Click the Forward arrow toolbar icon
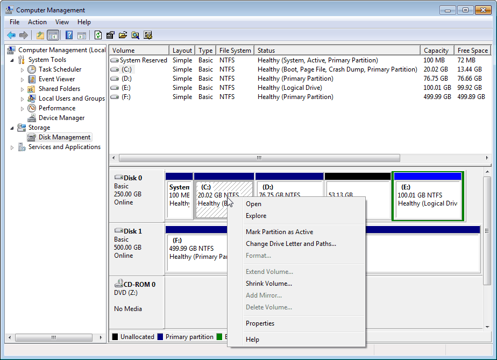 click(24, 35)
